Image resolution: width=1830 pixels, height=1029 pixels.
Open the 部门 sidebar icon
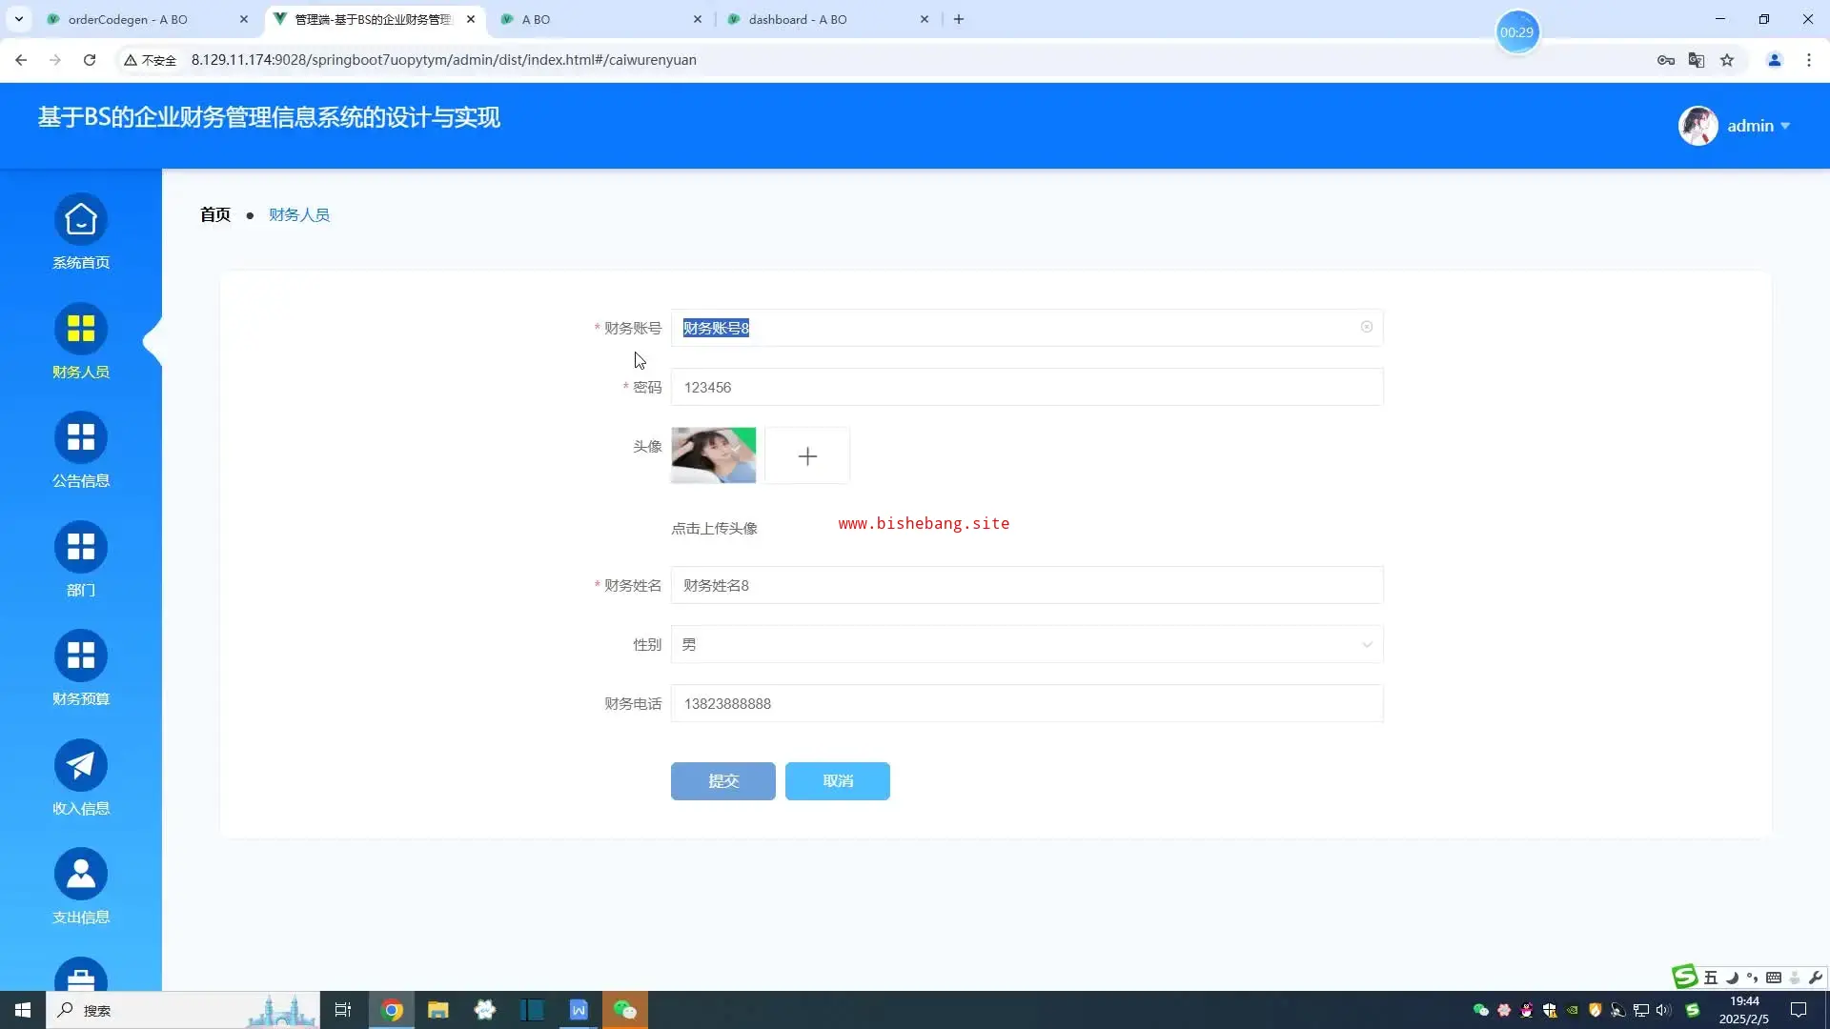pyautogui.click(x=81, y=547)
